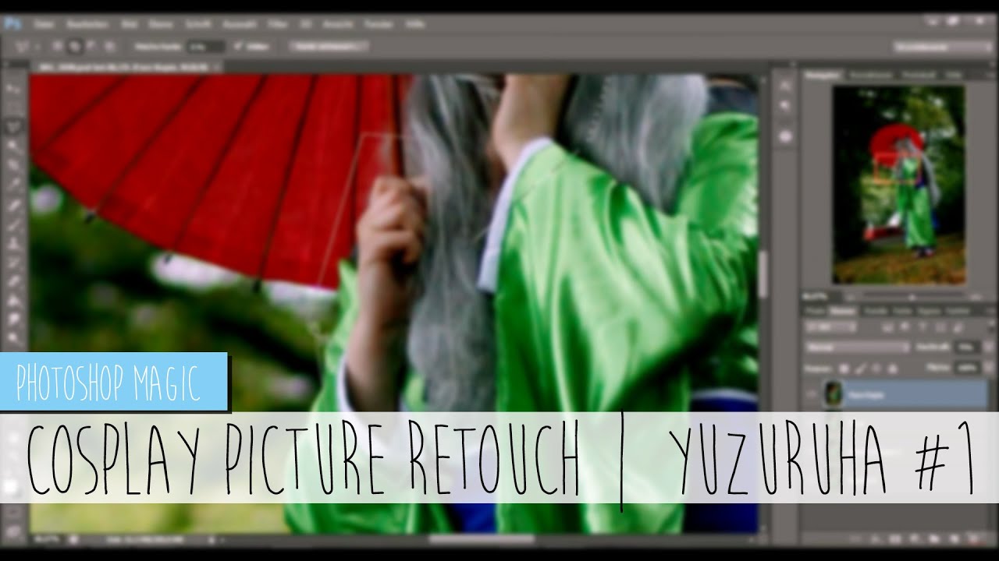Image resolution: width=999 pixels, height=561 pixels.
Task: Switch to the Ebenen layers tab
Action: [x=841, y=311]
